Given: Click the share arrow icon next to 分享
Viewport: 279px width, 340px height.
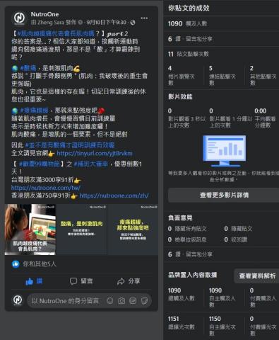Looking at the screenshot, I should pyautogui.click(x=121, y=281).
